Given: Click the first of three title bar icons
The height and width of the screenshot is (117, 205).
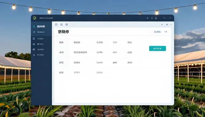Looking at the screenshot, I should pyautogui.click(x=148, y=18).
